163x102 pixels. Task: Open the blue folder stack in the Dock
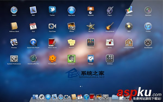pos(115,97)
